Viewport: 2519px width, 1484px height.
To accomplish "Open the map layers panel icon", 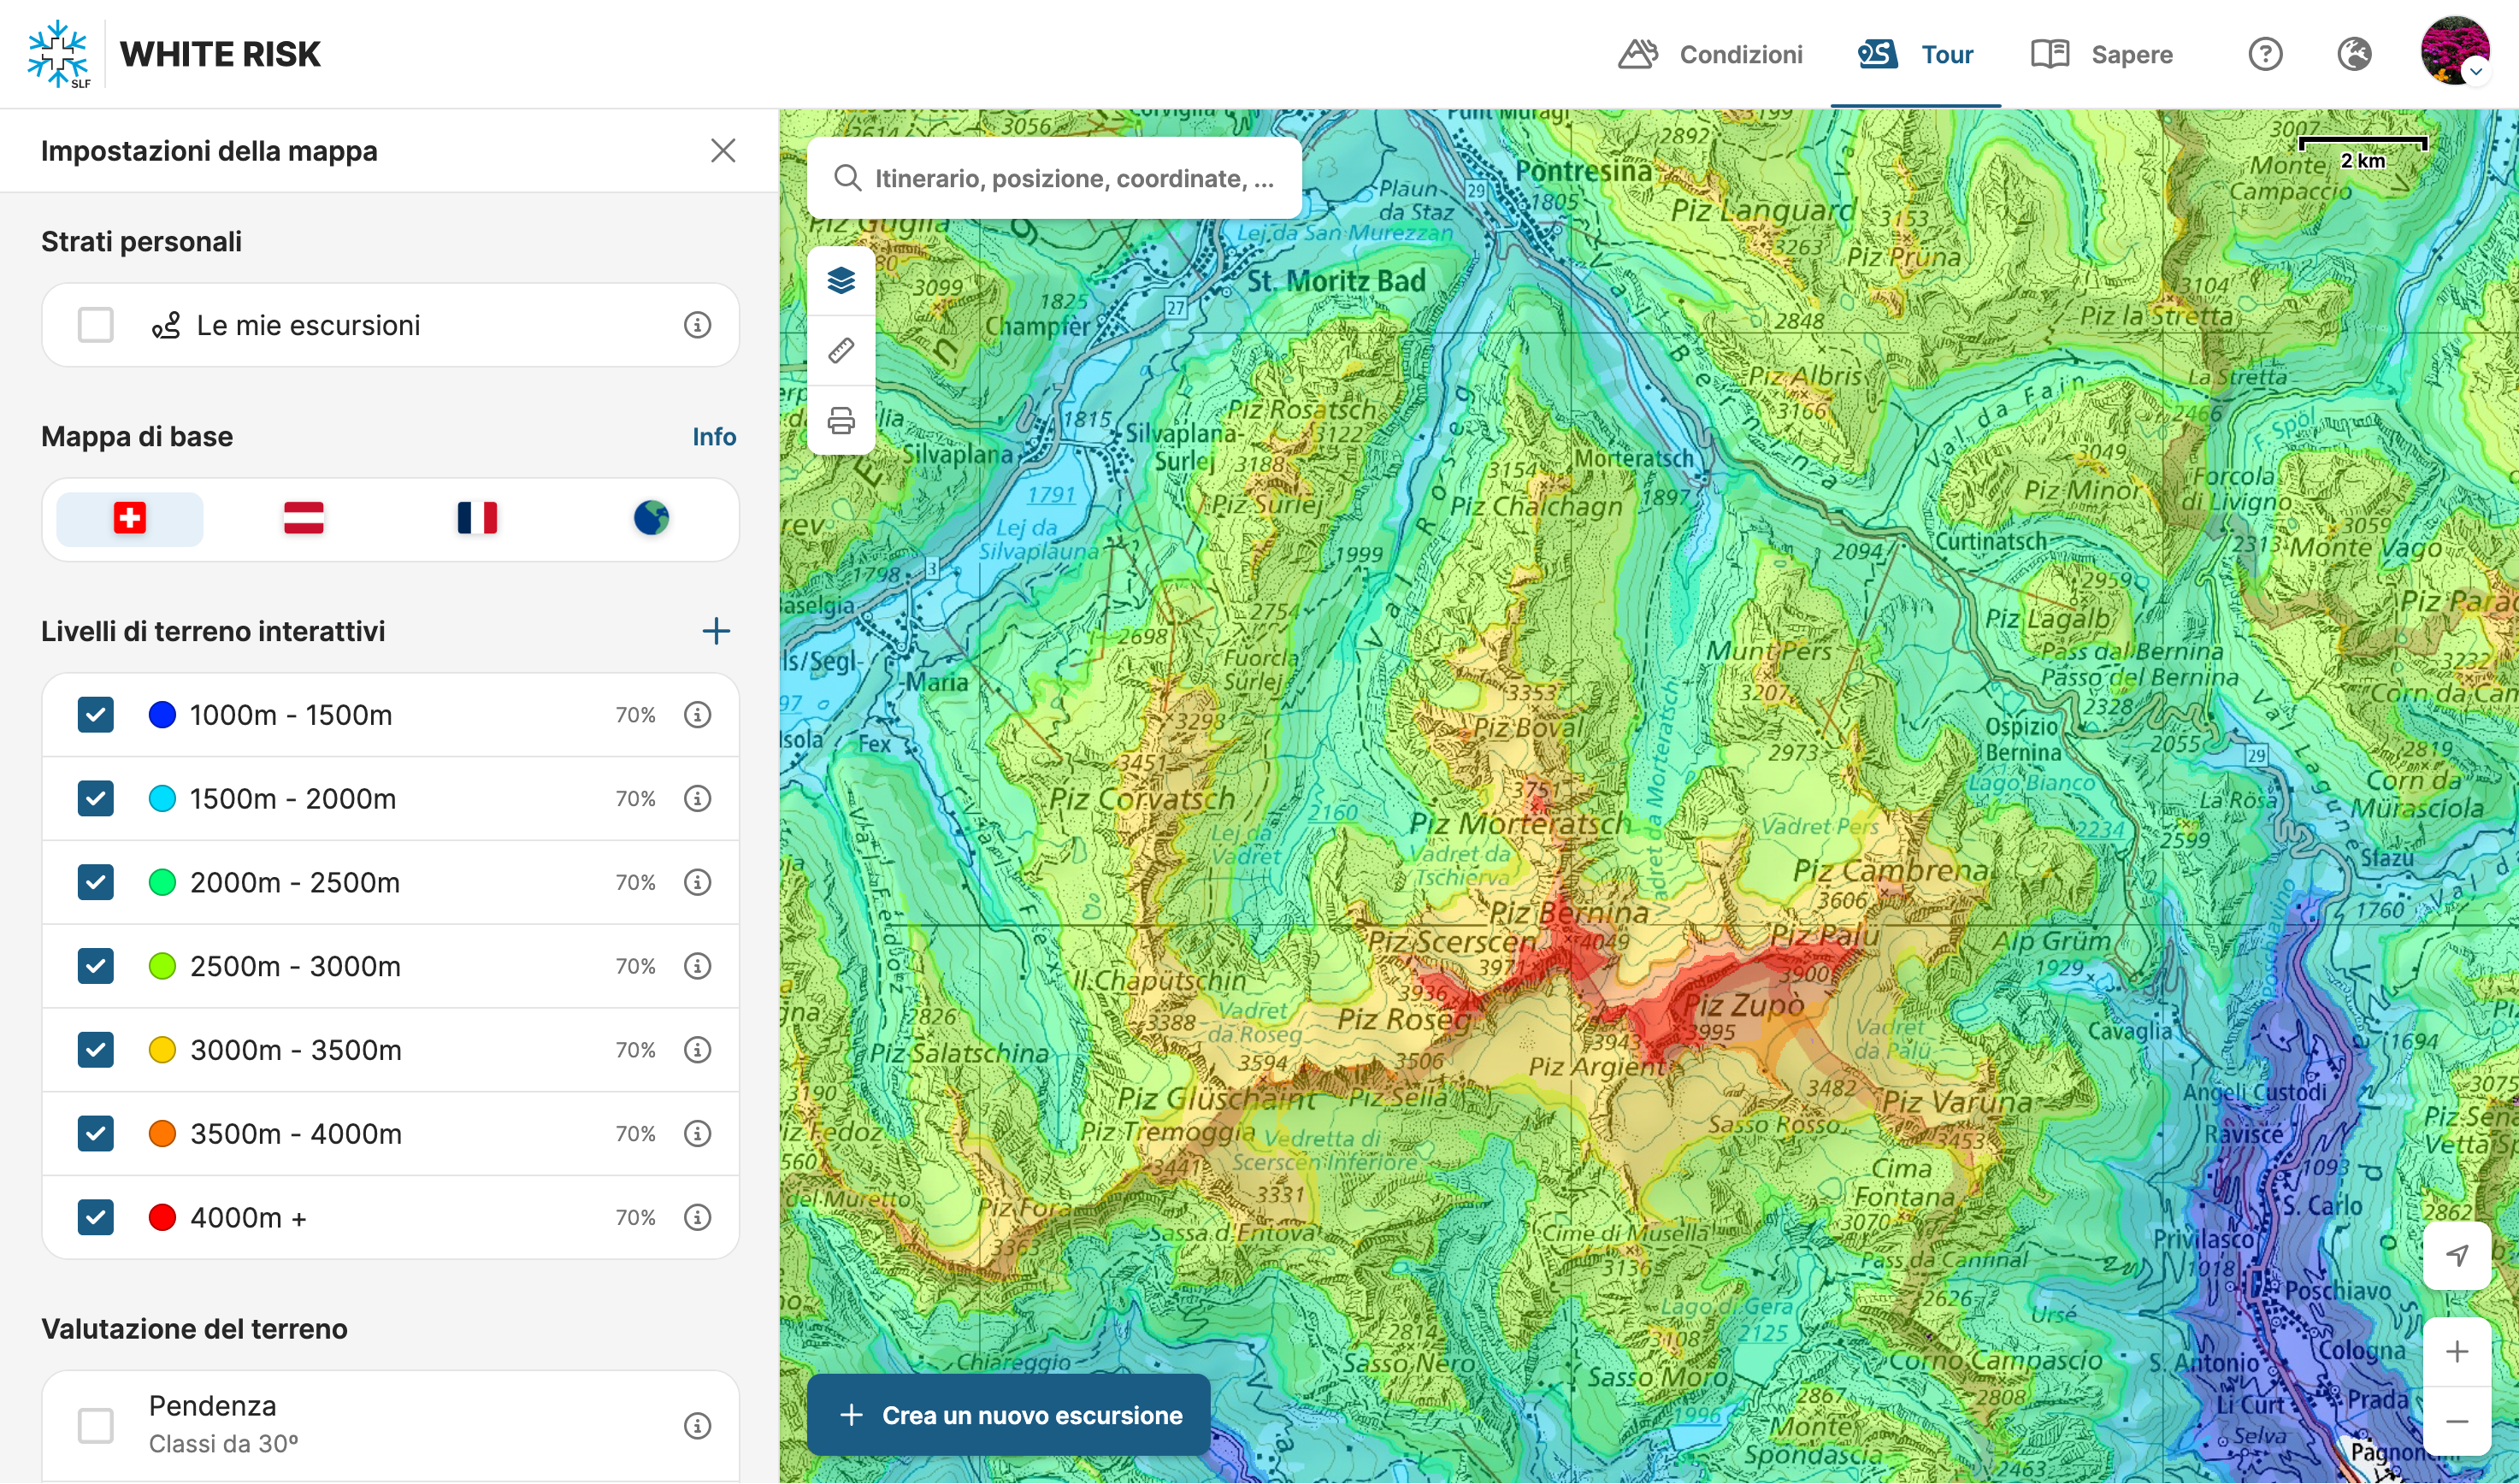I will pos(841,281).
